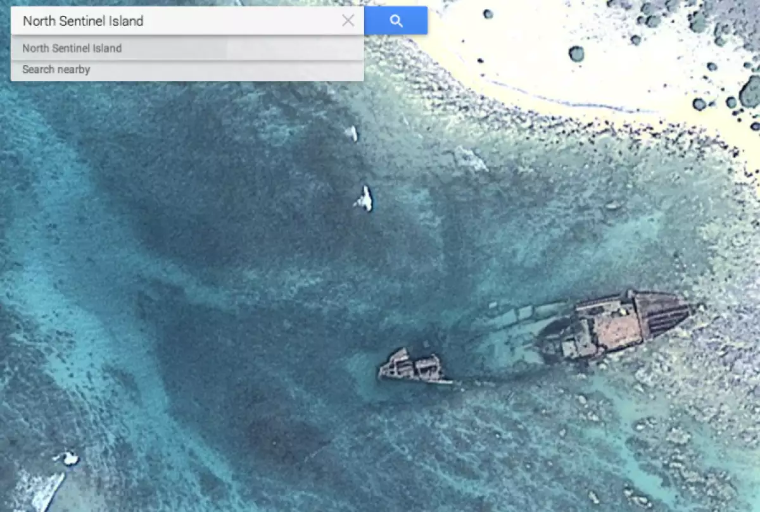This screenshot has width=760, height=512.
Task: Select the North Sentinel Island suggestion
Action: [72, 48]
